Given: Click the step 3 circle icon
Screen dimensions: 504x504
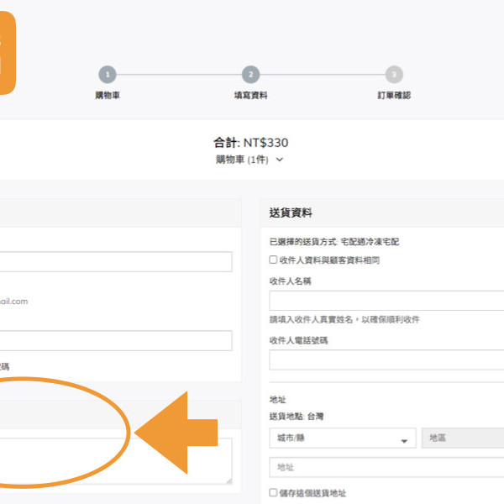Looking at the screenshot, I should 394,75.
